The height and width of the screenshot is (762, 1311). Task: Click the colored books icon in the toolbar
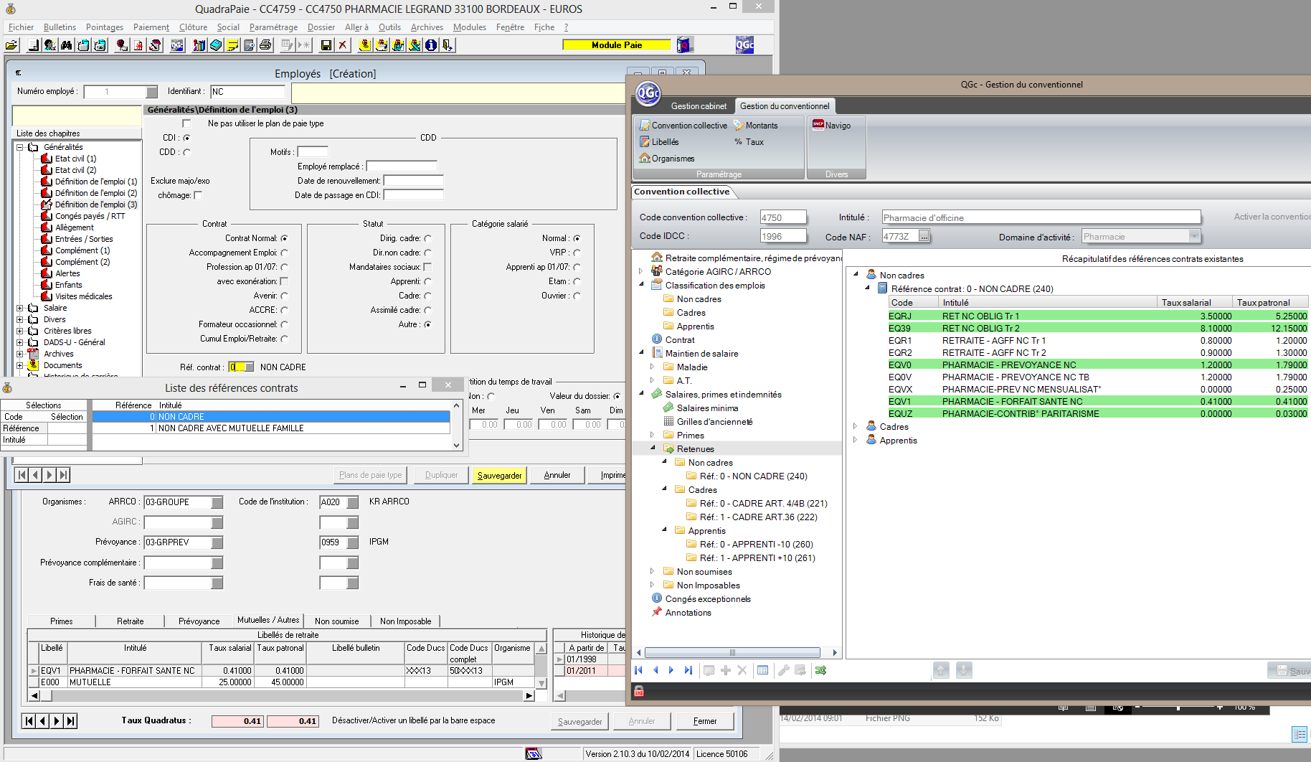(199, 45)
